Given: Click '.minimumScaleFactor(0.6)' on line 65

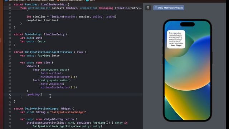Looking at the screenshot, I should 58,77.
